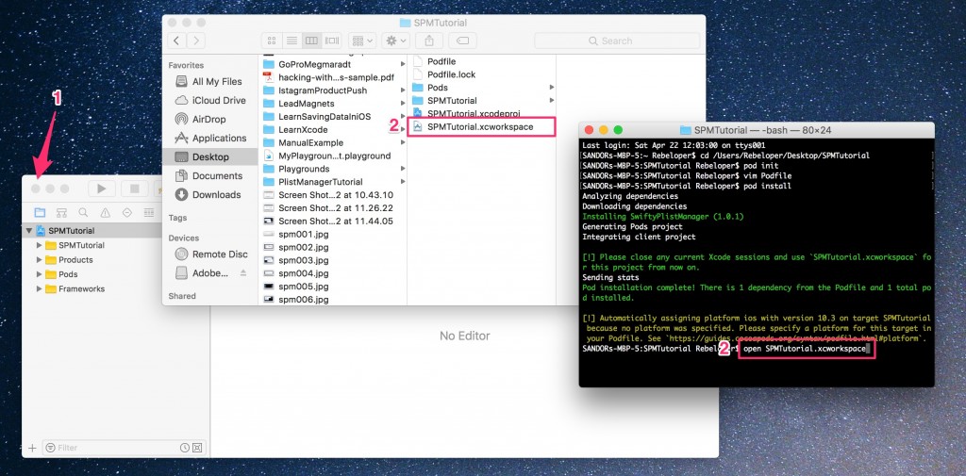Collapse the SPMTutorial project root triangle
Image resolution: width=966 pixels, height=476 pixels.
click(x=28, y=231)
